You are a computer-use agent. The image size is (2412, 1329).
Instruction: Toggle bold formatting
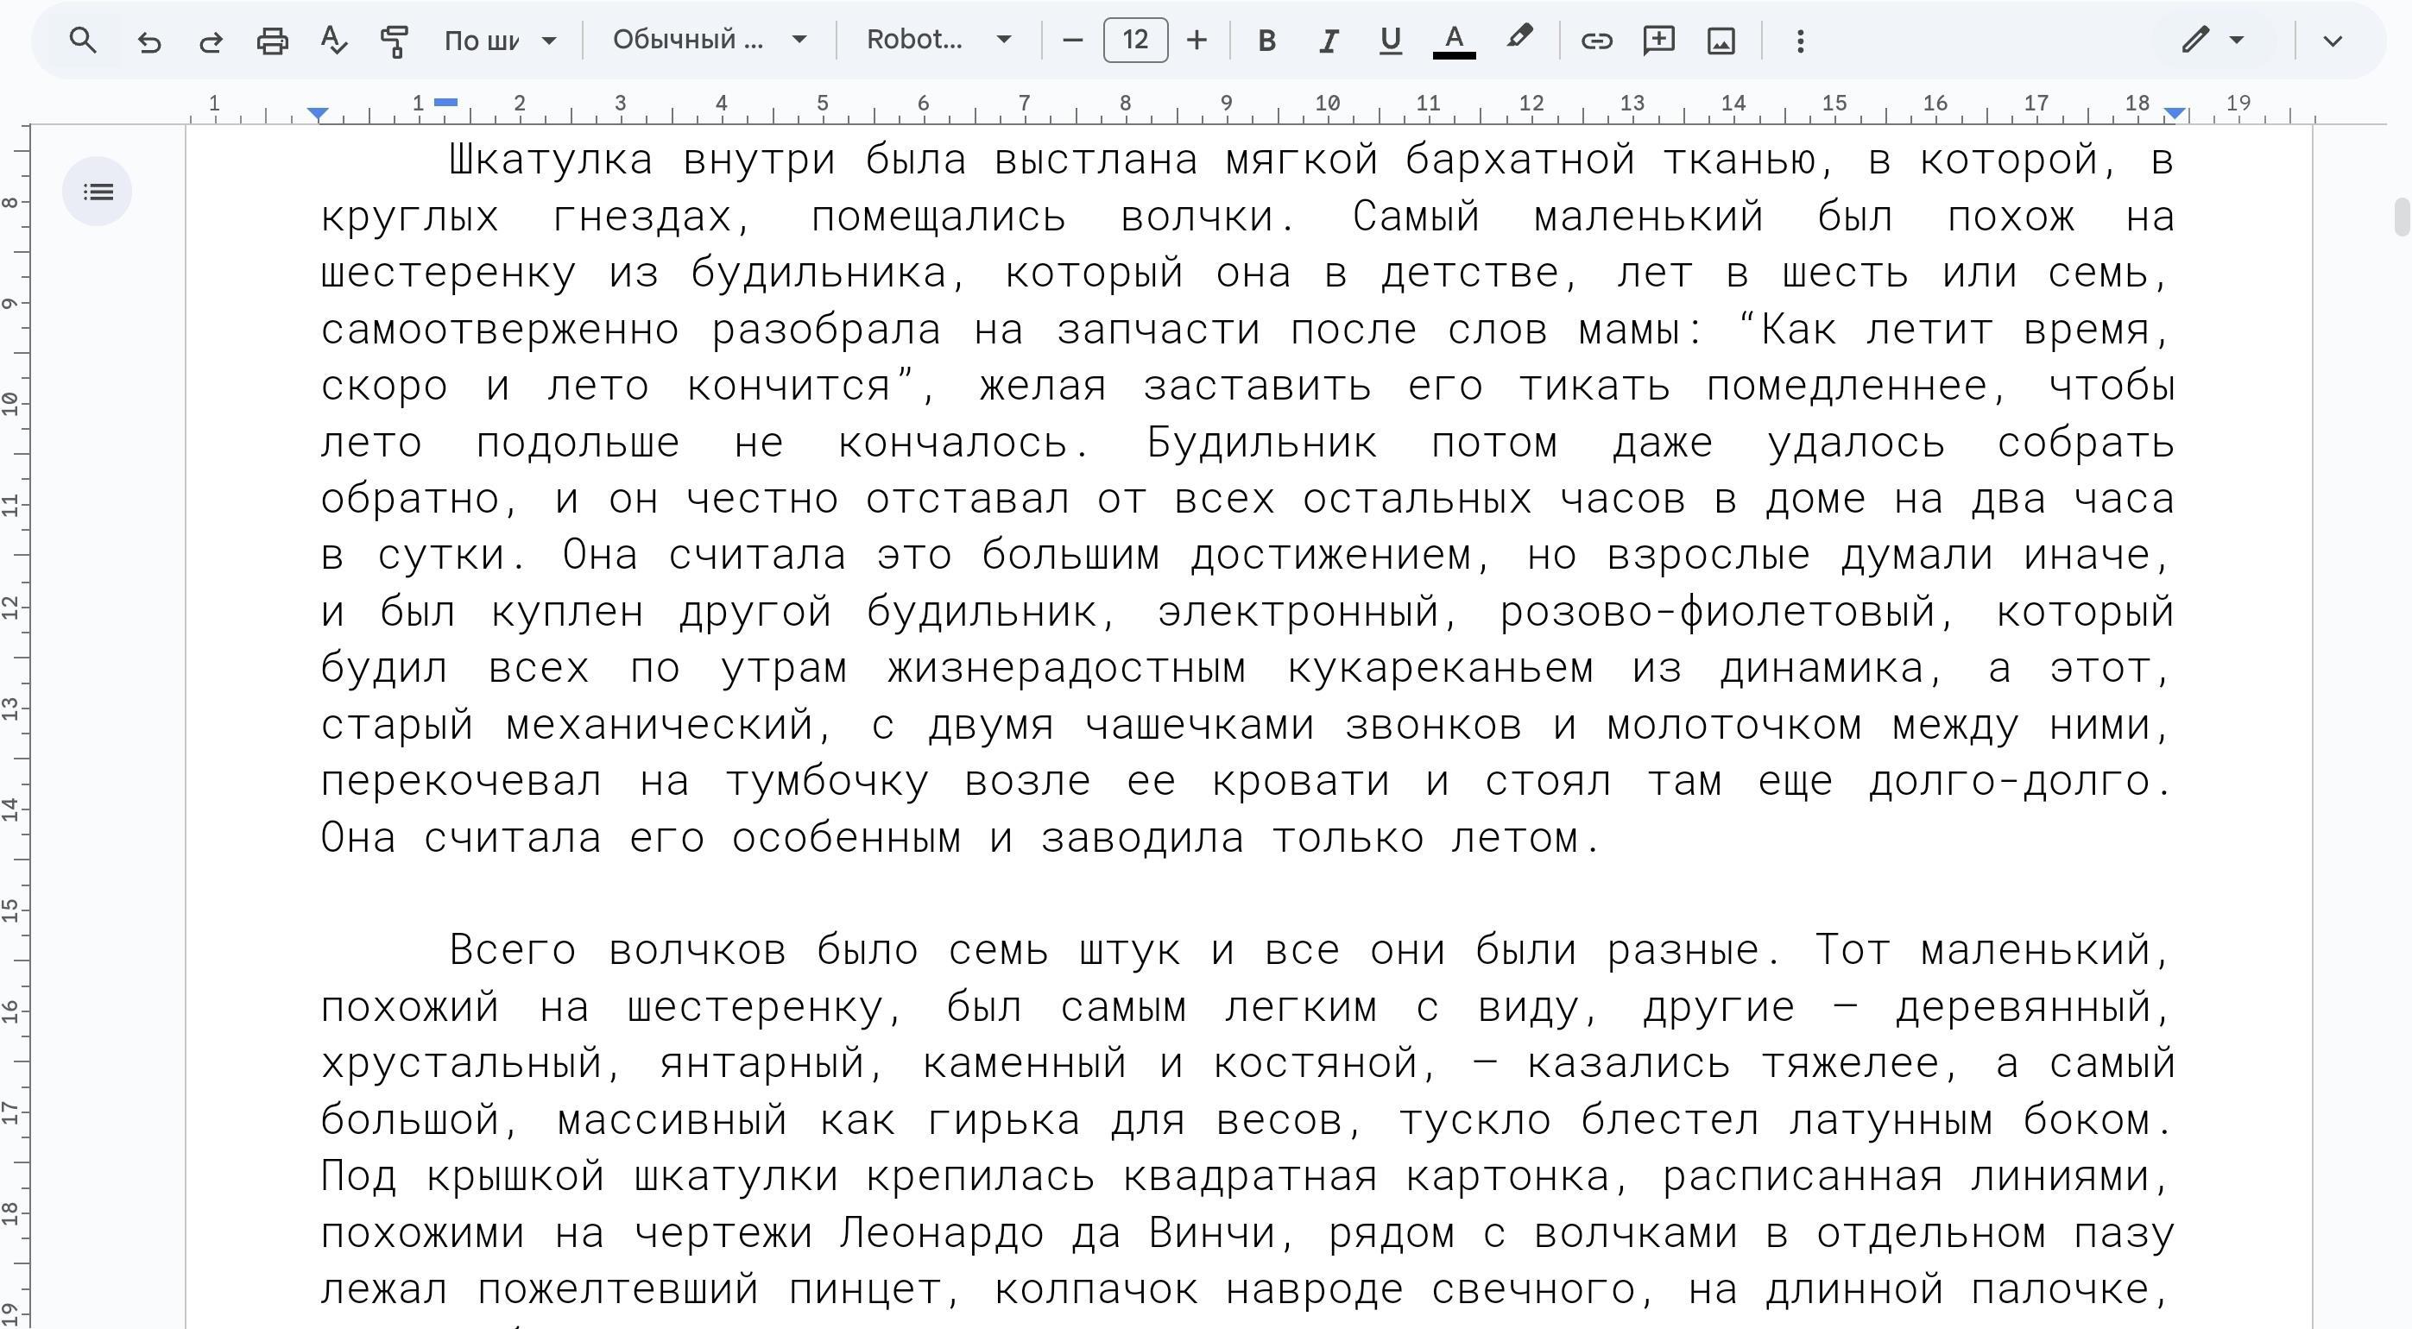pyautogui.click(x=1267, y=41)
